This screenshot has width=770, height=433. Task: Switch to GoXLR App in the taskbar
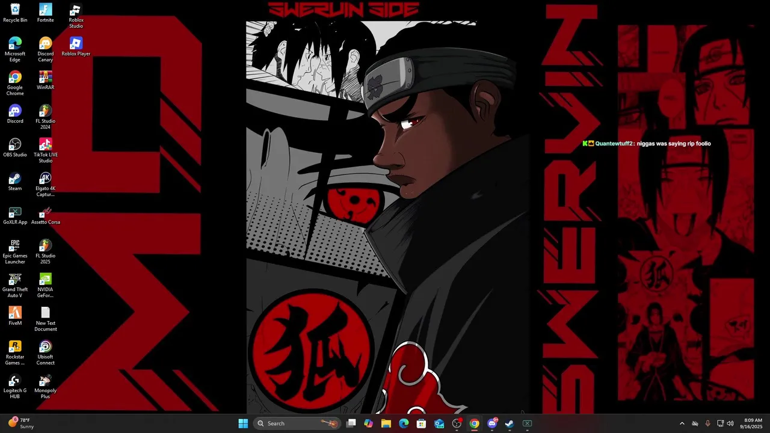[x=528, y=423]
